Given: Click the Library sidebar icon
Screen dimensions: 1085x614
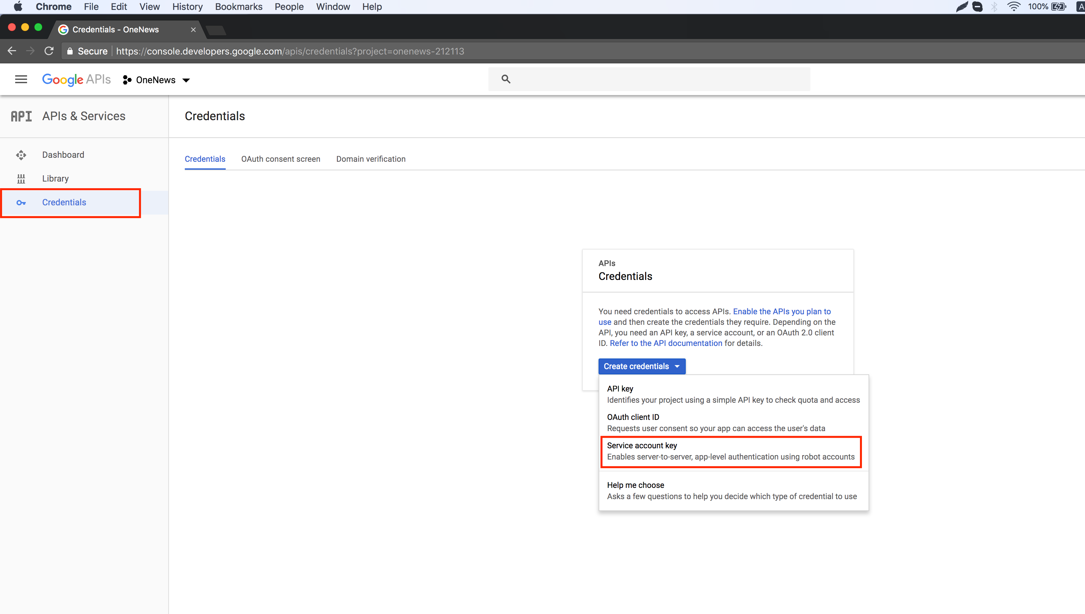Looking at the screenshot, I should click(x=21, y=179).
